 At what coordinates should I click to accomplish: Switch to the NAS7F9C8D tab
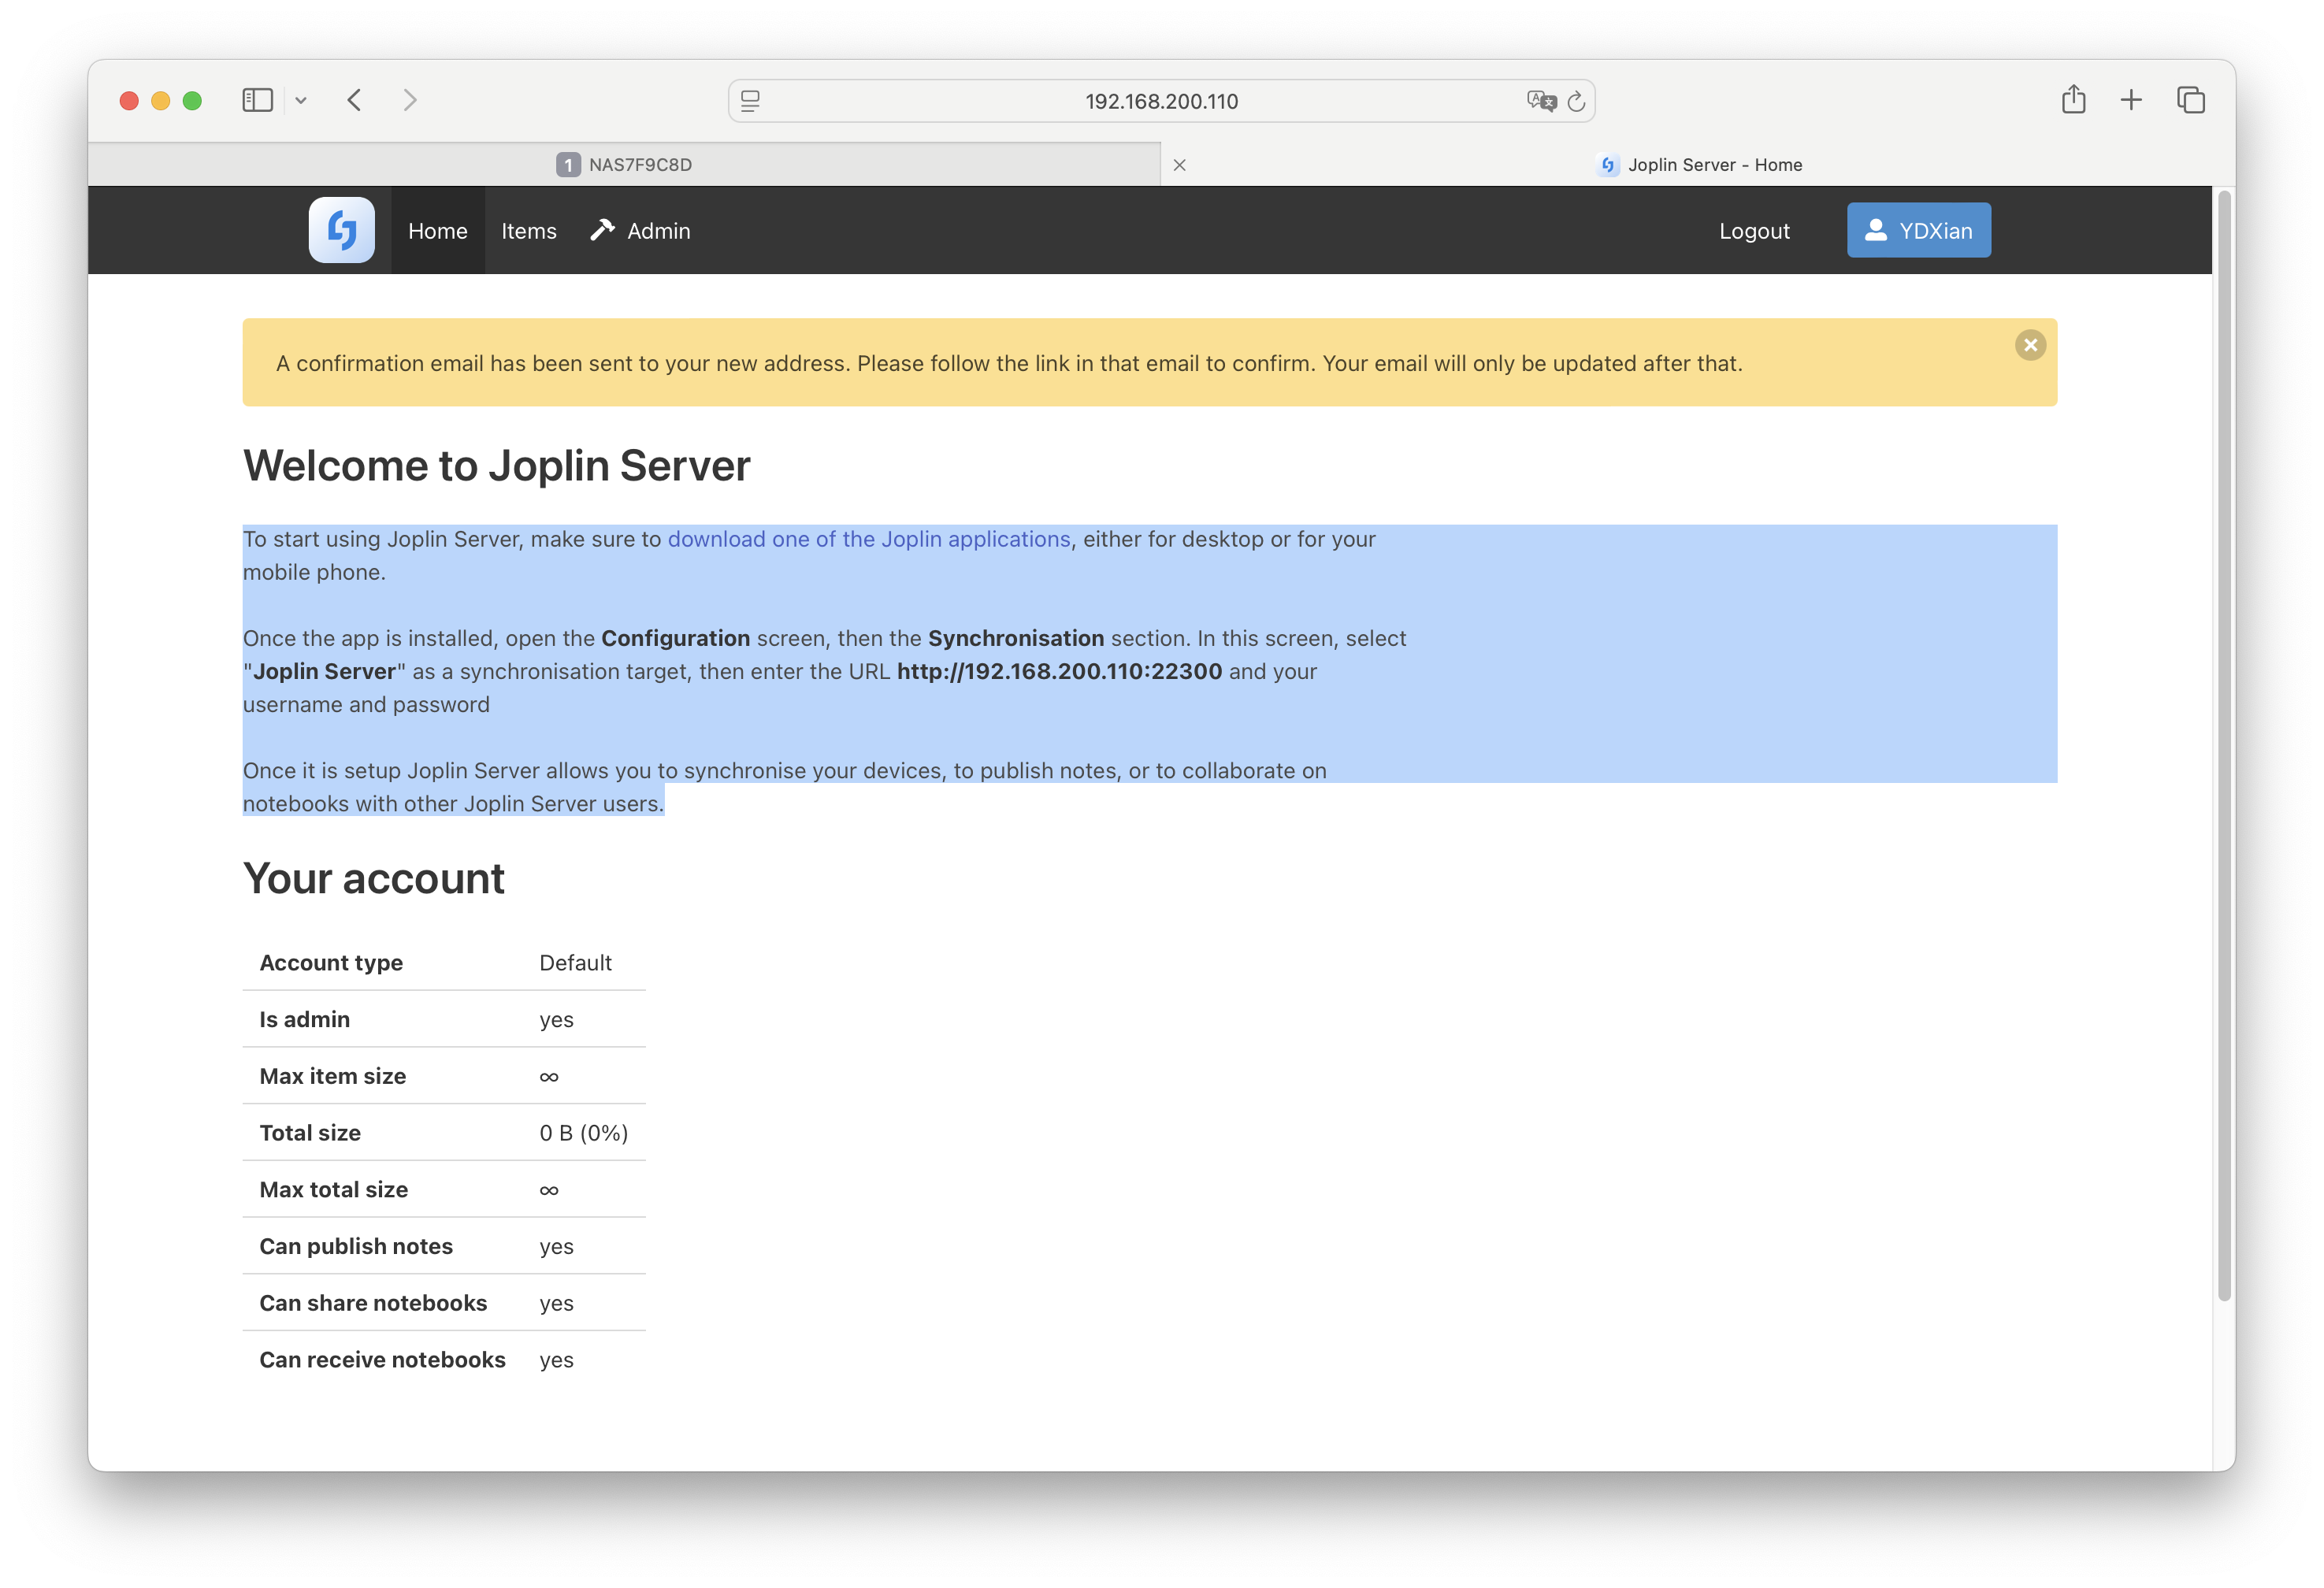pyautogui.click(x=624, y=164)
